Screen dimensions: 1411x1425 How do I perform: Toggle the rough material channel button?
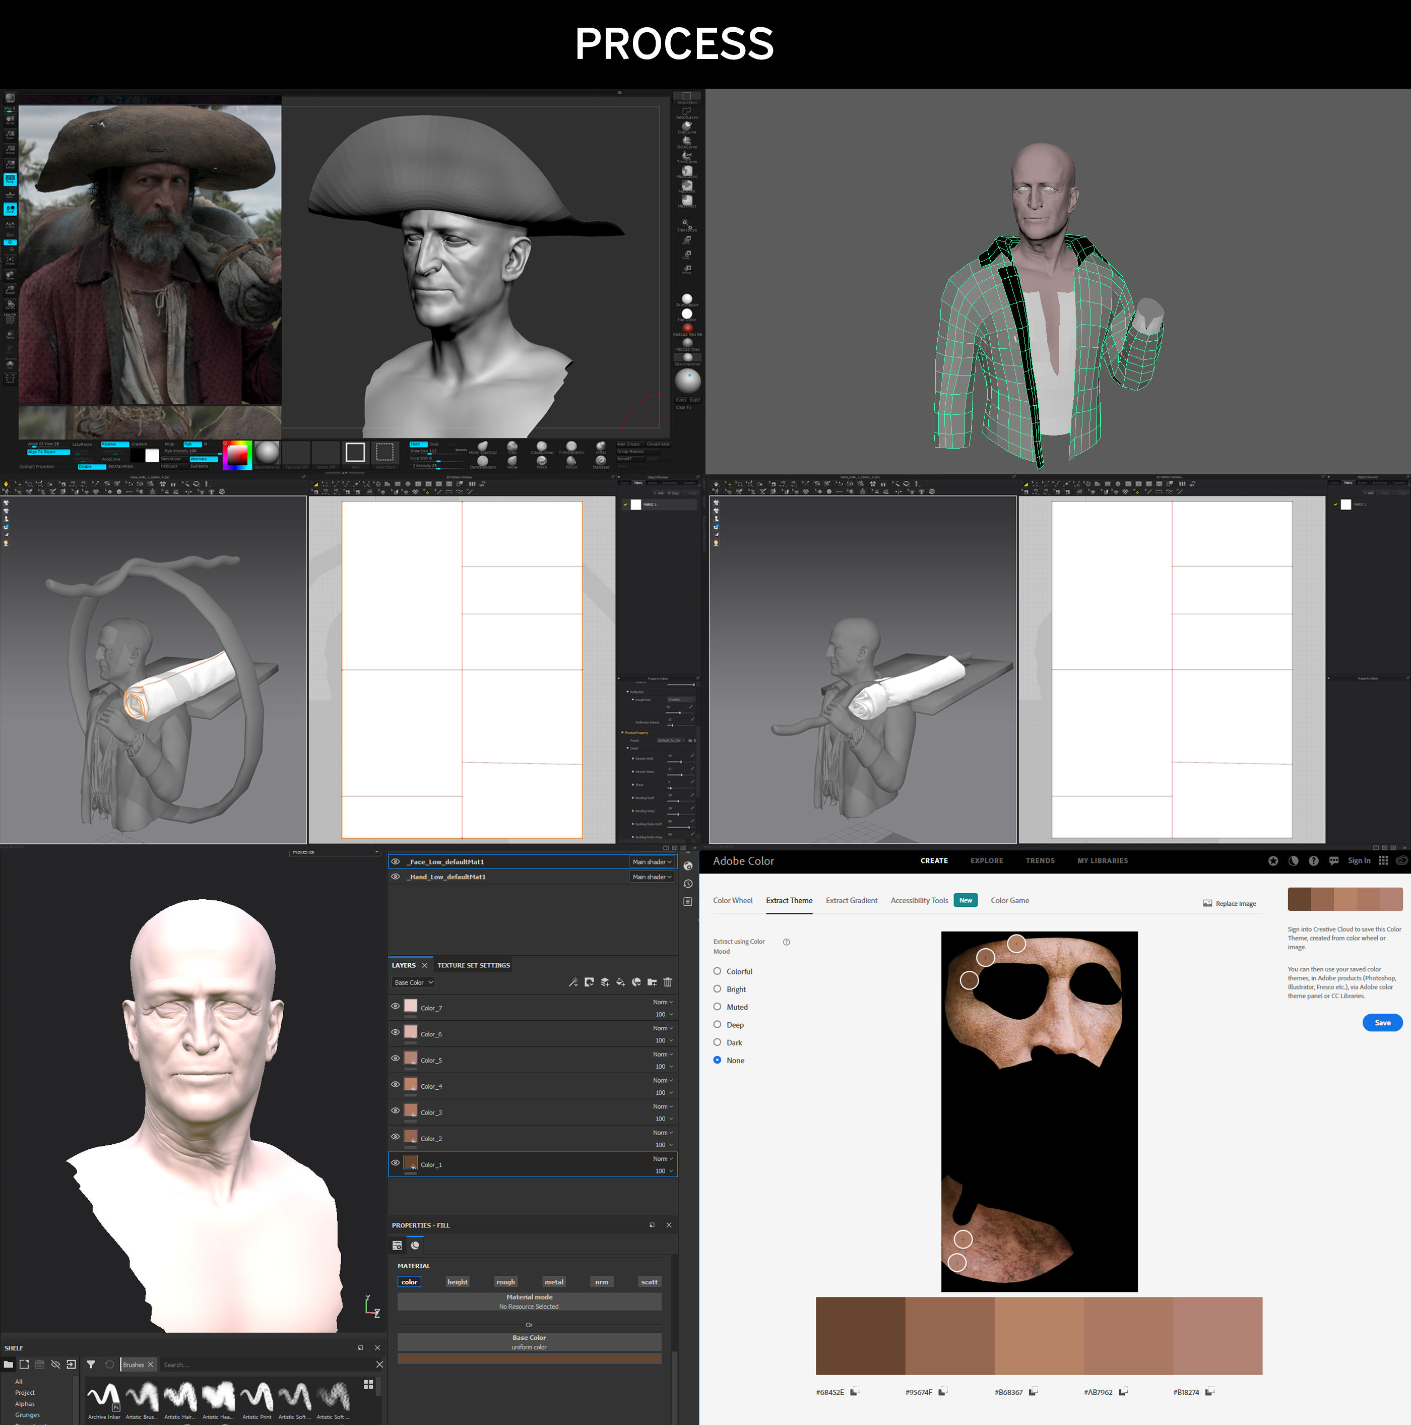point(506,1282)
